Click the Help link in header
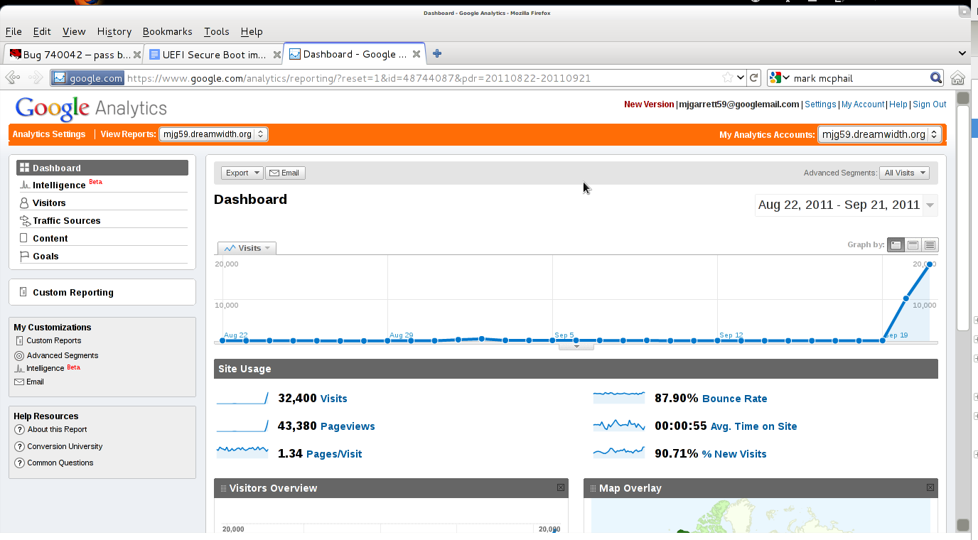 (x=898, y=104)
